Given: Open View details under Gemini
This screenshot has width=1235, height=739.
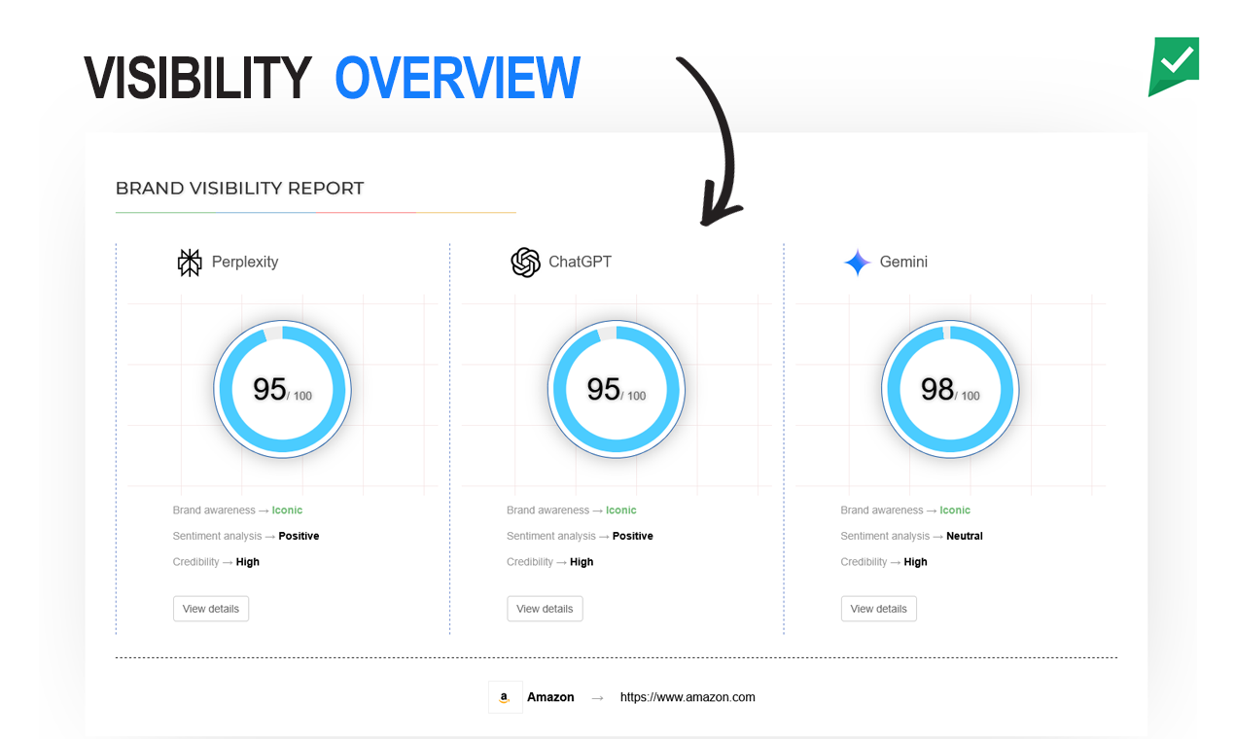Looking at the screenshot, I should point(878,608).
